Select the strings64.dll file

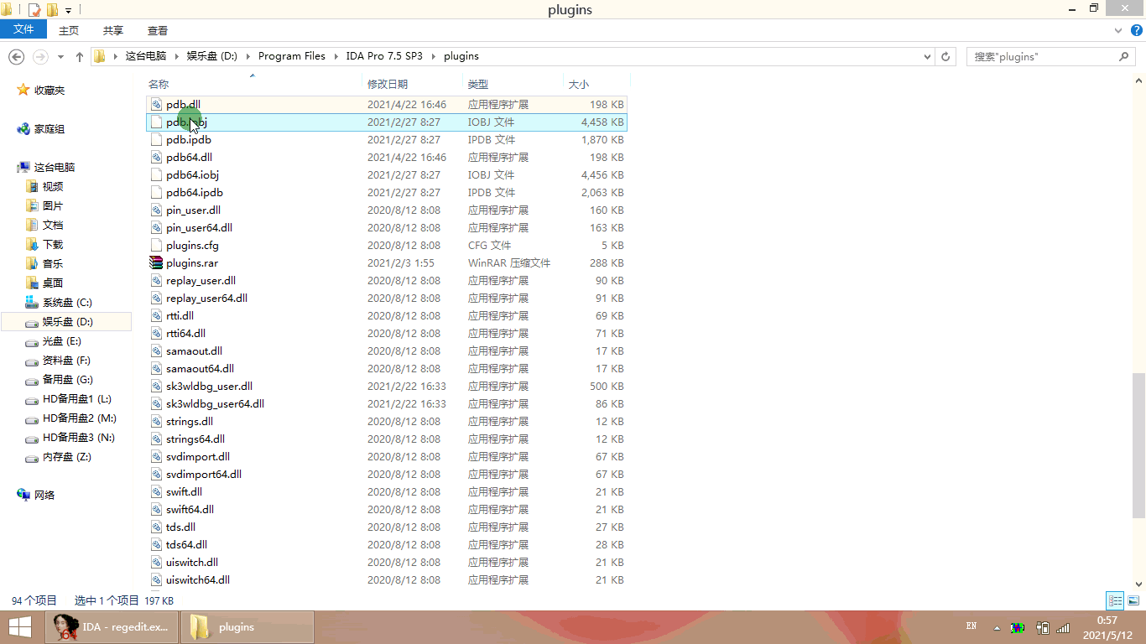coord(189,439)
